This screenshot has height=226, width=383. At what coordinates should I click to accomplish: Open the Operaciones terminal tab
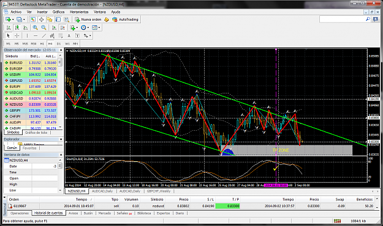20,213
